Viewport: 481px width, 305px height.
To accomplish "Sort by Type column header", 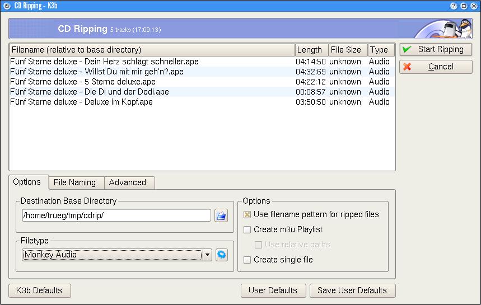I will (381, 50).
